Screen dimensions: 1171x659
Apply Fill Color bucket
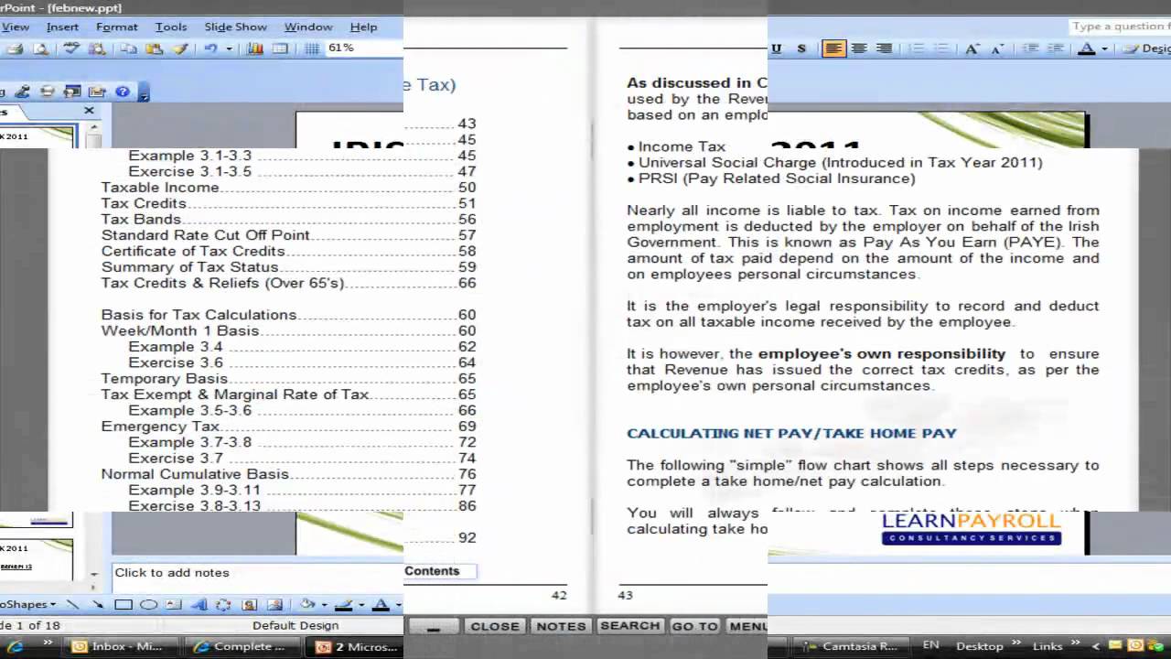306,604
